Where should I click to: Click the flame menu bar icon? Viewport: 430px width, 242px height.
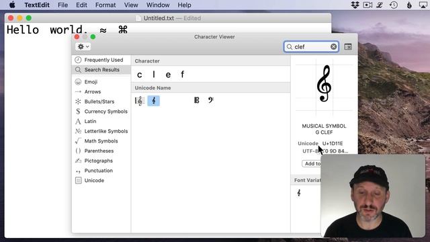pyautogui.click(x=409, y=5)
